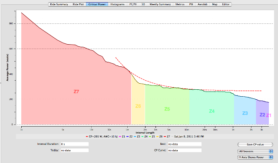Screen dimensions: 278x163
Task: Open the PF/PV tab
Action: 133,4
